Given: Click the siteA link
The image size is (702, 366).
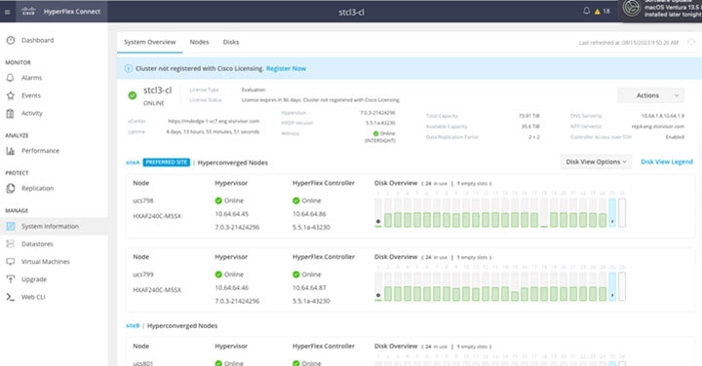Looking at the screenshot, I should (x=133, y=163).
